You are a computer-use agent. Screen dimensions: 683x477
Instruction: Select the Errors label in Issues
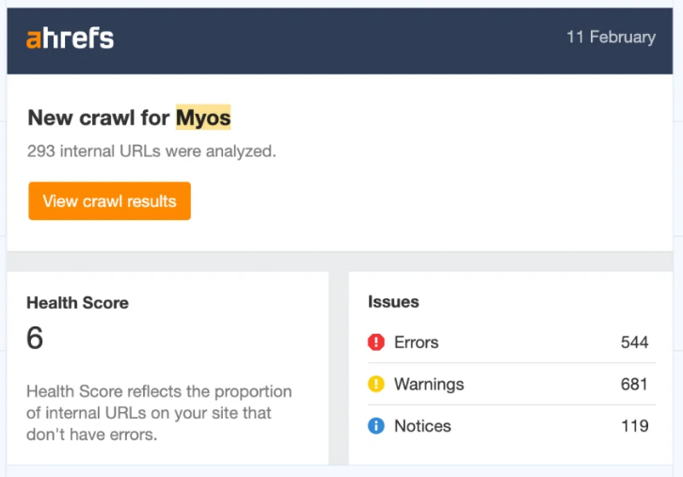coord(417,342)
